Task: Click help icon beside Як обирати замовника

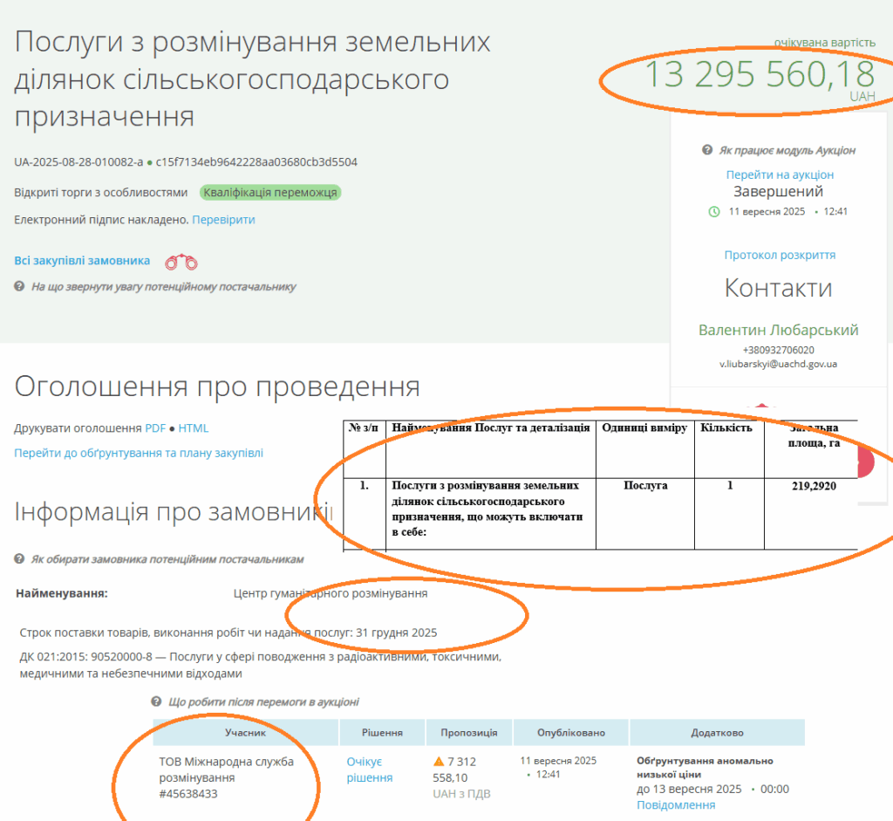Action: tap(19, 558)
